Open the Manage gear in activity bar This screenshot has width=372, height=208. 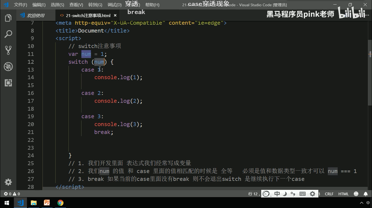point(8,182)
